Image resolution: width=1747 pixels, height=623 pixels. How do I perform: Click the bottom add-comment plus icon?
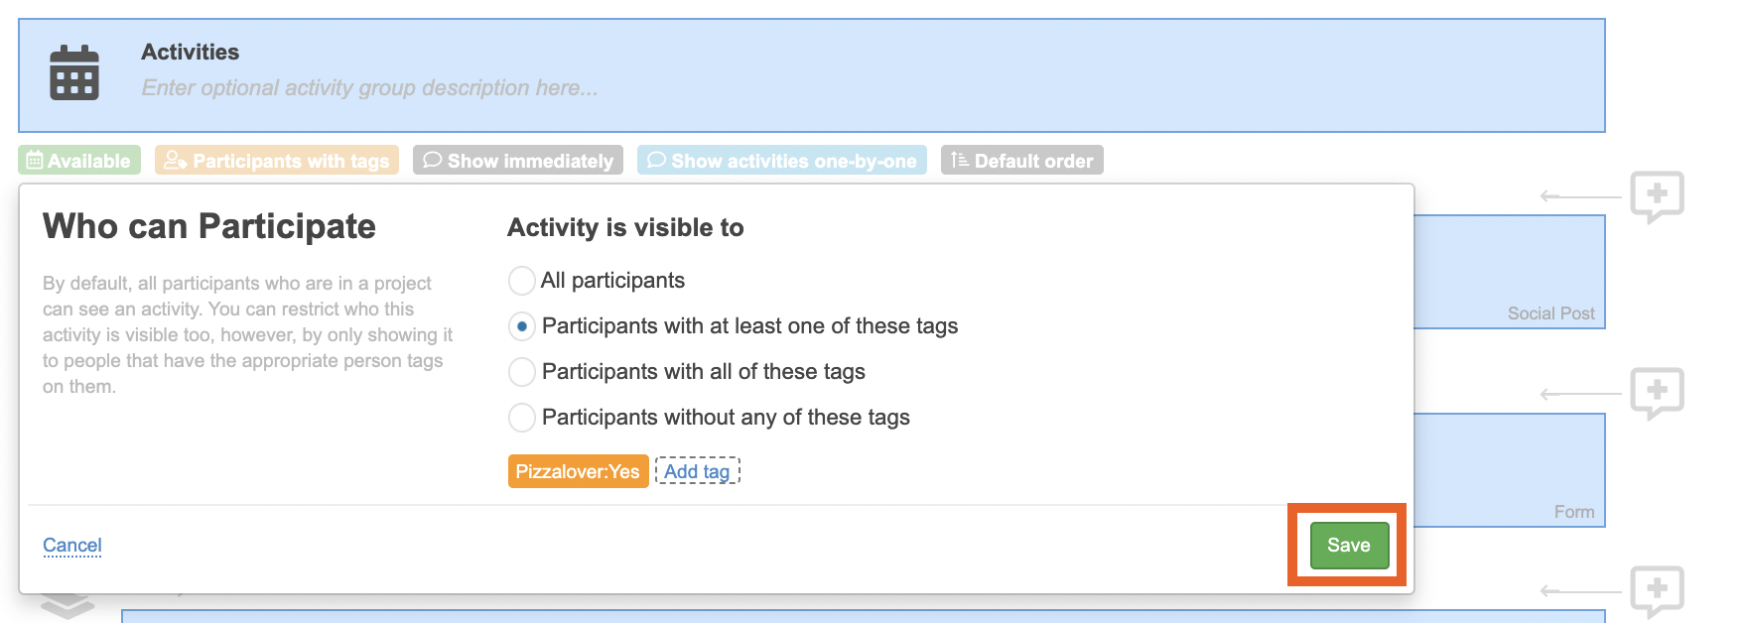(x=1657, y=590)
